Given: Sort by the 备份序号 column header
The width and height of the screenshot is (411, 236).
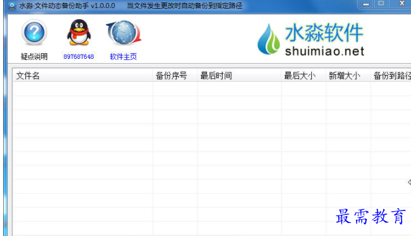Looking at the screenshot, I should pos(175,76).
